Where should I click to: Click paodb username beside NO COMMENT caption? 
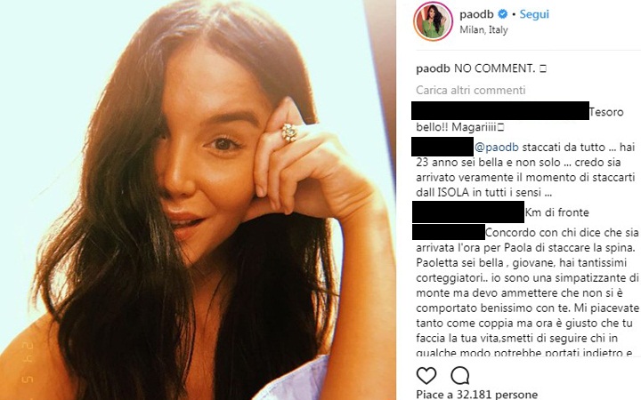(x=434, y=68)
